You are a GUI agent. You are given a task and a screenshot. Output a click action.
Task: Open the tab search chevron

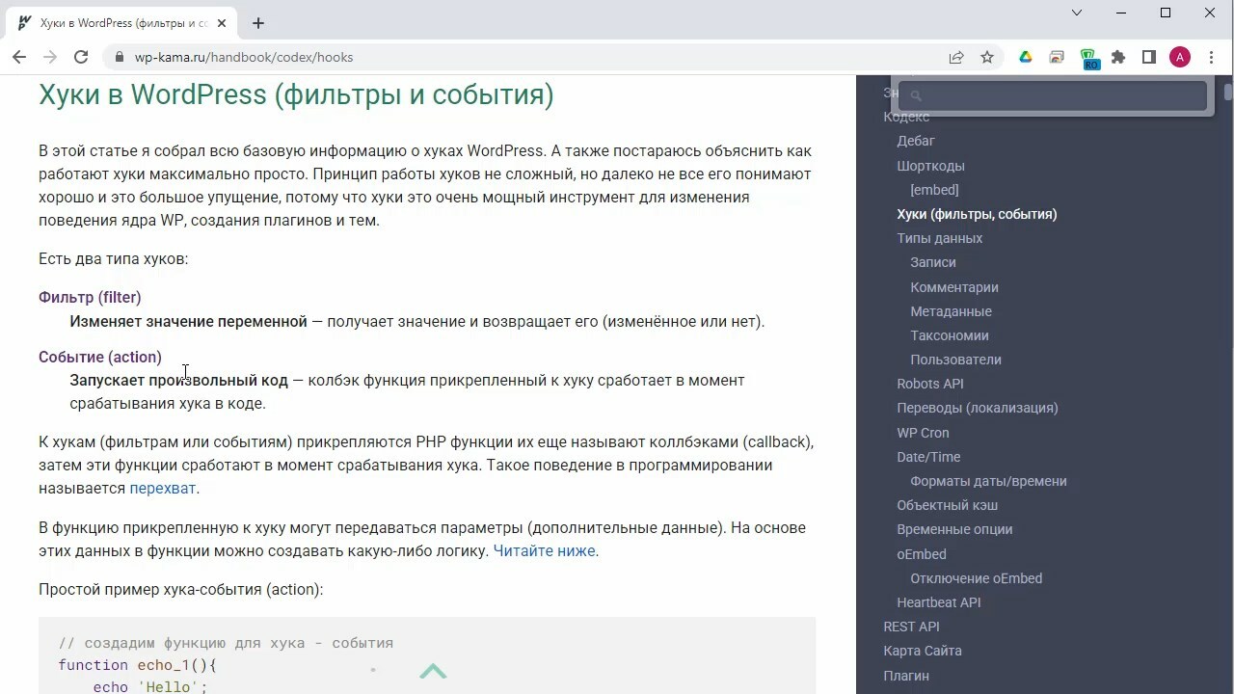[x=1078, y=13]
